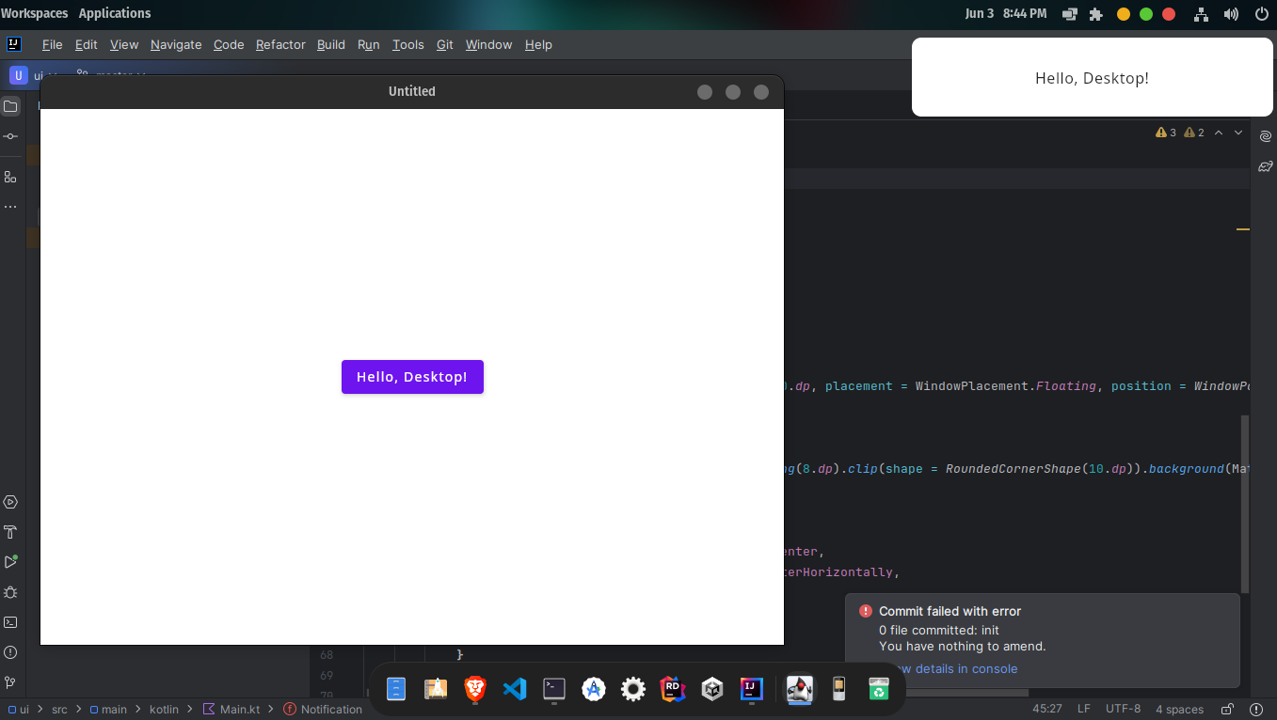Image resolution: width=1277 pixels, height=720 pixels.
Task: Open the Applications menu
Action: (115, 13)
